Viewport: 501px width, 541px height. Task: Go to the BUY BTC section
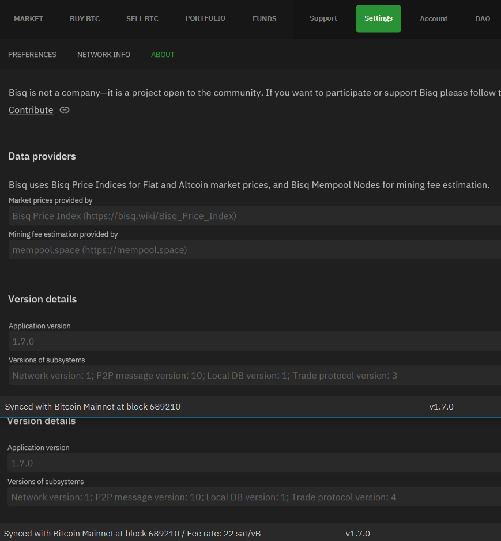(85, 18)
